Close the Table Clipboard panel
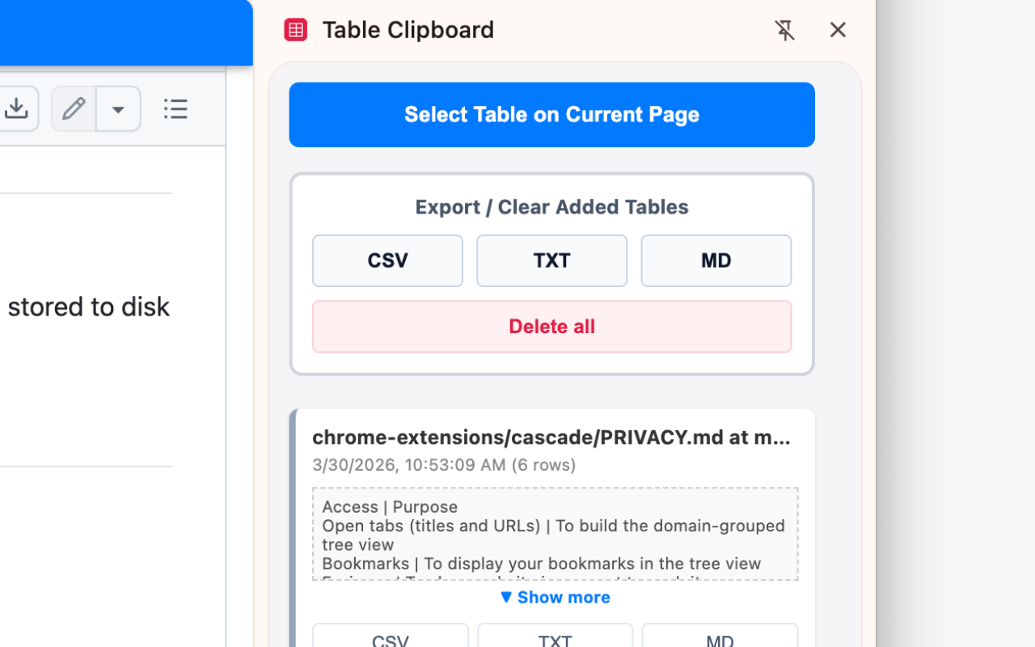The height and width of the screenshot is (647, 1035). click(838, 30)
